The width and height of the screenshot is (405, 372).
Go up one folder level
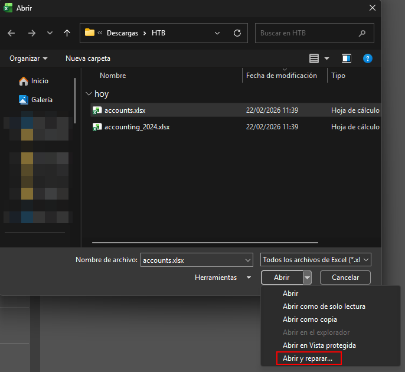[67, 33]
